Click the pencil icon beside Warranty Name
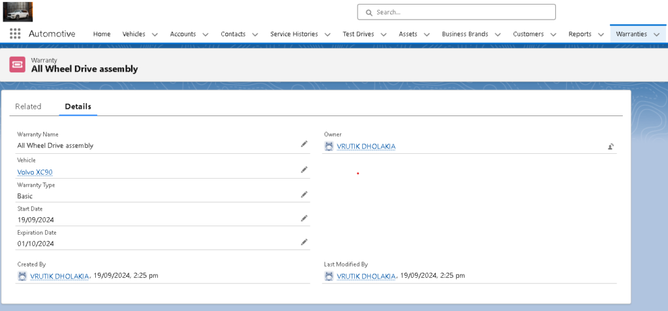Viewport: 668px width, 311px height. point(304,144)
